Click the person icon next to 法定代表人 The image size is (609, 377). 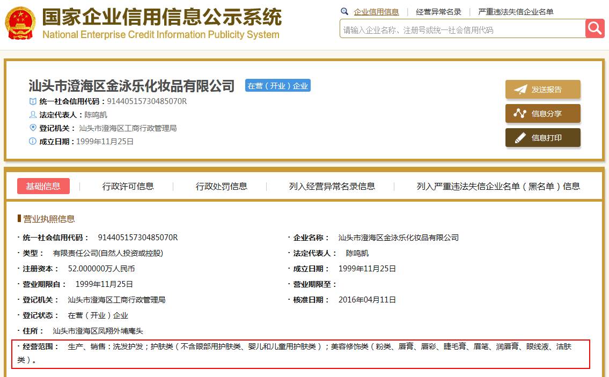(x=33, y=115)
